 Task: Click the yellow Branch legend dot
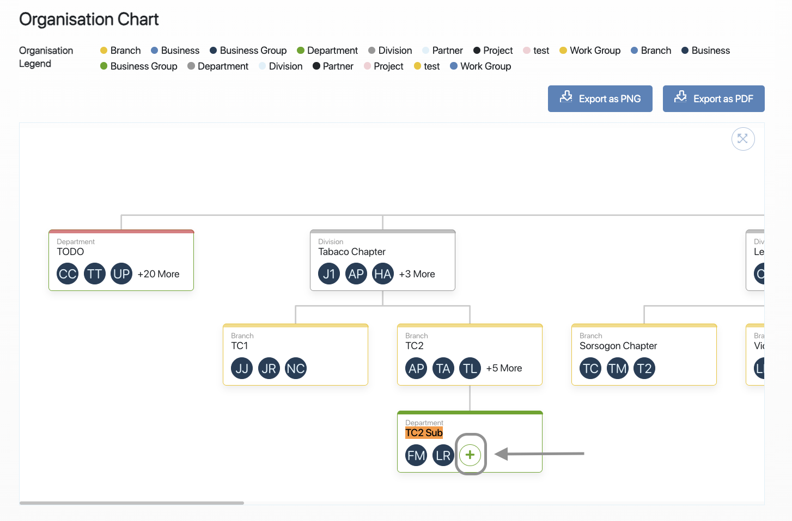(x=103, y=51)
